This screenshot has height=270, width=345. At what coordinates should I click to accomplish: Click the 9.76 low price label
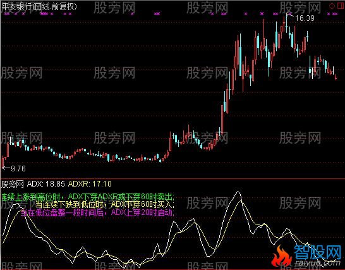[18, 169]
